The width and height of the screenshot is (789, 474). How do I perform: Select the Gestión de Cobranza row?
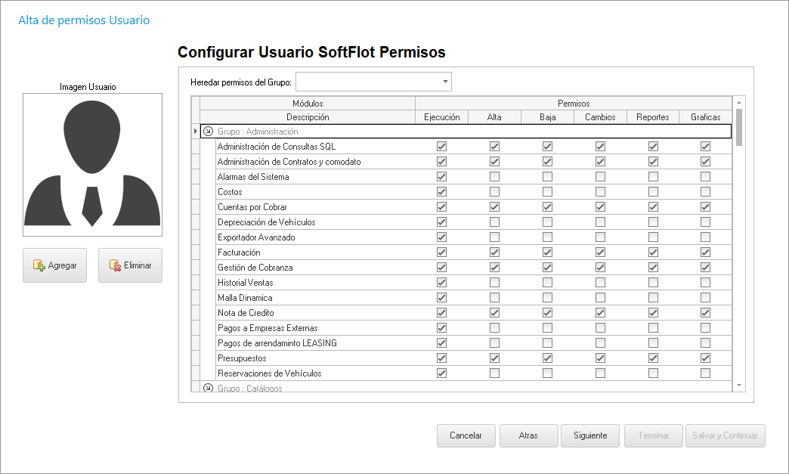(255, 268)
